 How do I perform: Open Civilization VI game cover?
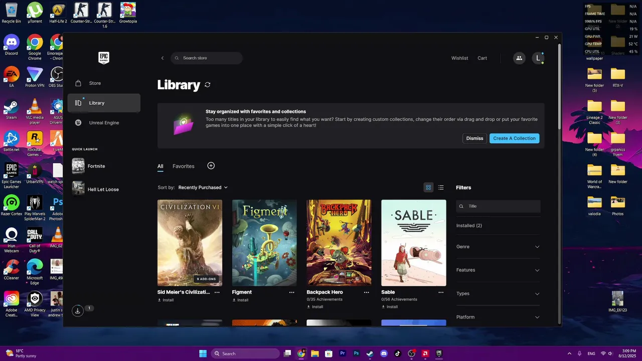(x=190, y=243)
